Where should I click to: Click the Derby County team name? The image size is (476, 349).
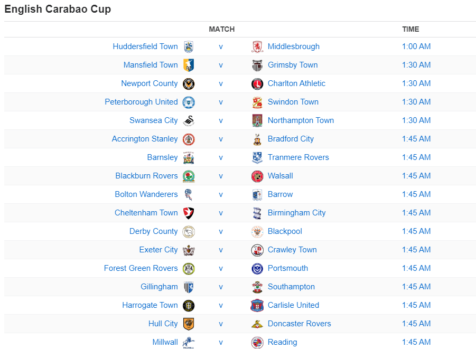coord(153,231)
